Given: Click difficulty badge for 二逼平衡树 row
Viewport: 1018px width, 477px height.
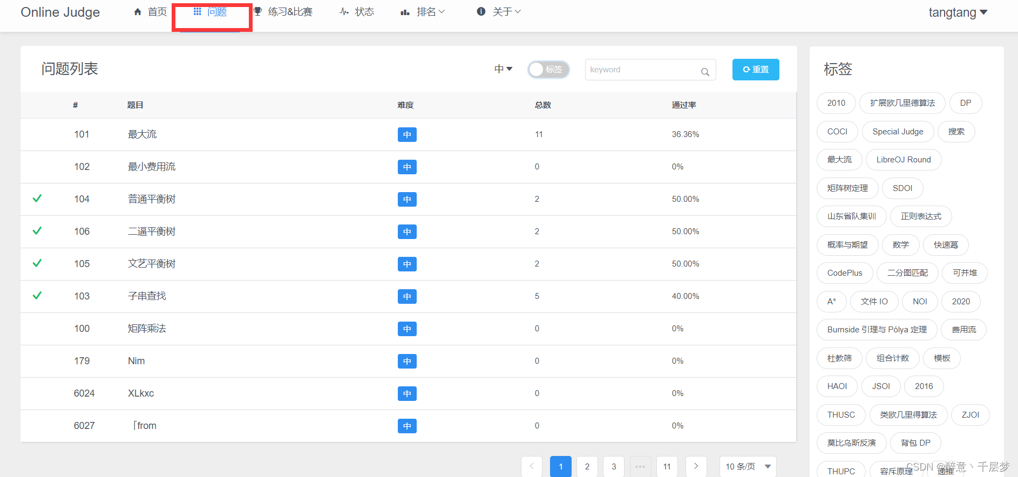Looking at the screenshot, I should click(x=407, y=231).
